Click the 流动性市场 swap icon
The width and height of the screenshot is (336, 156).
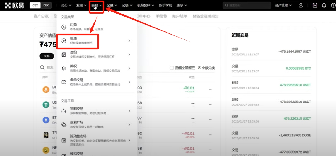point(64,140)
